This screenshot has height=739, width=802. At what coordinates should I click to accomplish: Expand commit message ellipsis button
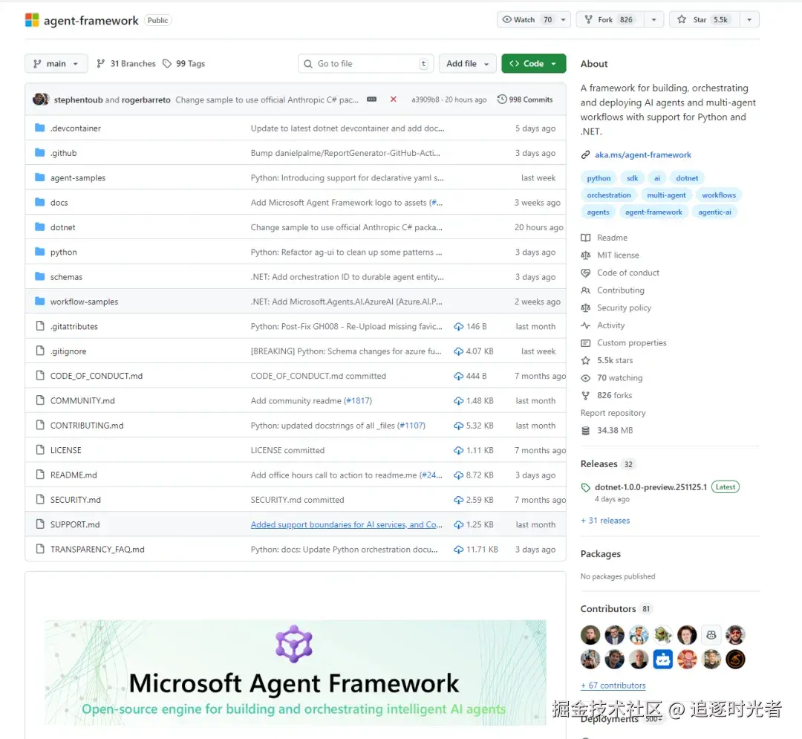coord(372,100)
